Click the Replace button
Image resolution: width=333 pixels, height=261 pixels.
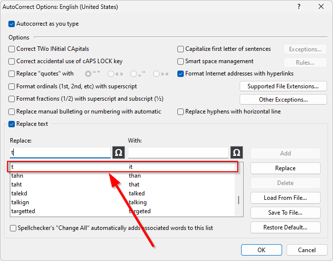[285, 168]
